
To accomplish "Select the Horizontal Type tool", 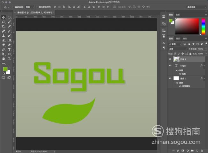I will pyautogui.click(x=9, y=50).
